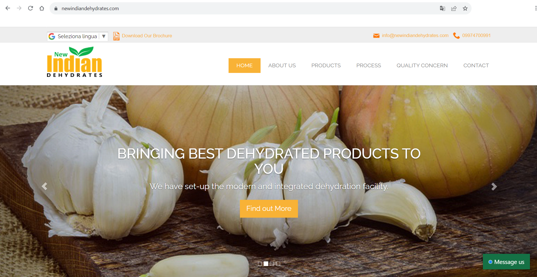Bookmark this page with the star icon
Viewport: 537px width, 277px height.
point(465,8)
